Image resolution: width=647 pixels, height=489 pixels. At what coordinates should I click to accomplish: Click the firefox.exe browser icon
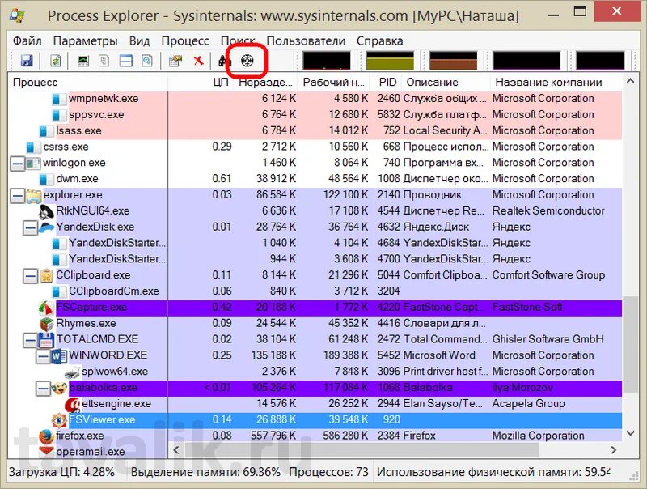[47, 436]
